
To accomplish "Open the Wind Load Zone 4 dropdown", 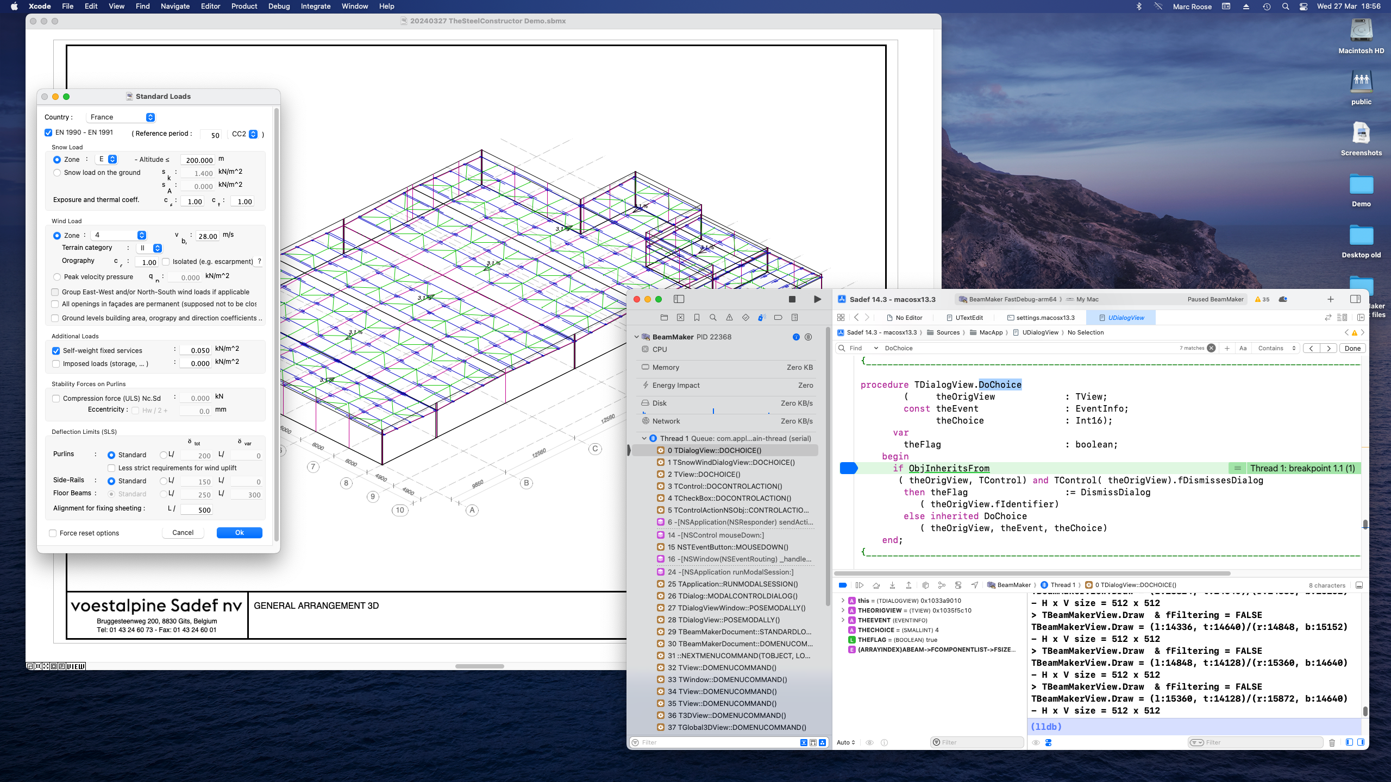I will tap(118, 235).
